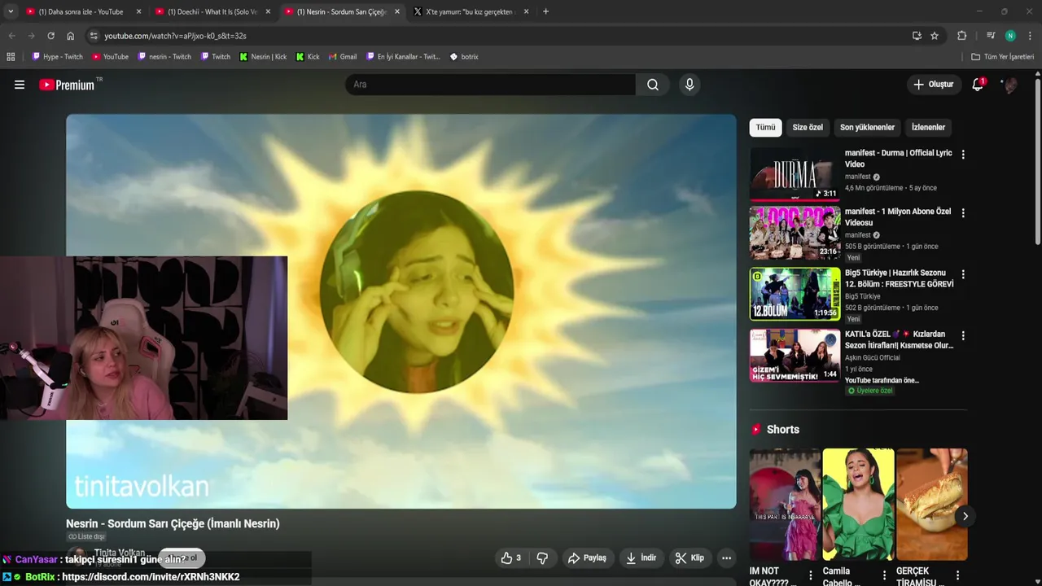
Task: Open options for Camila Cabello short
Action: coord(884,575)
